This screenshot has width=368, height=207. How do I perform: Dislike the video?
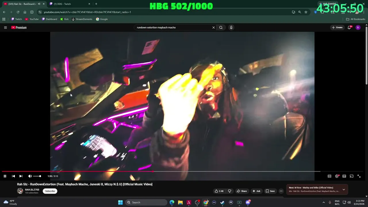point(229,191)
